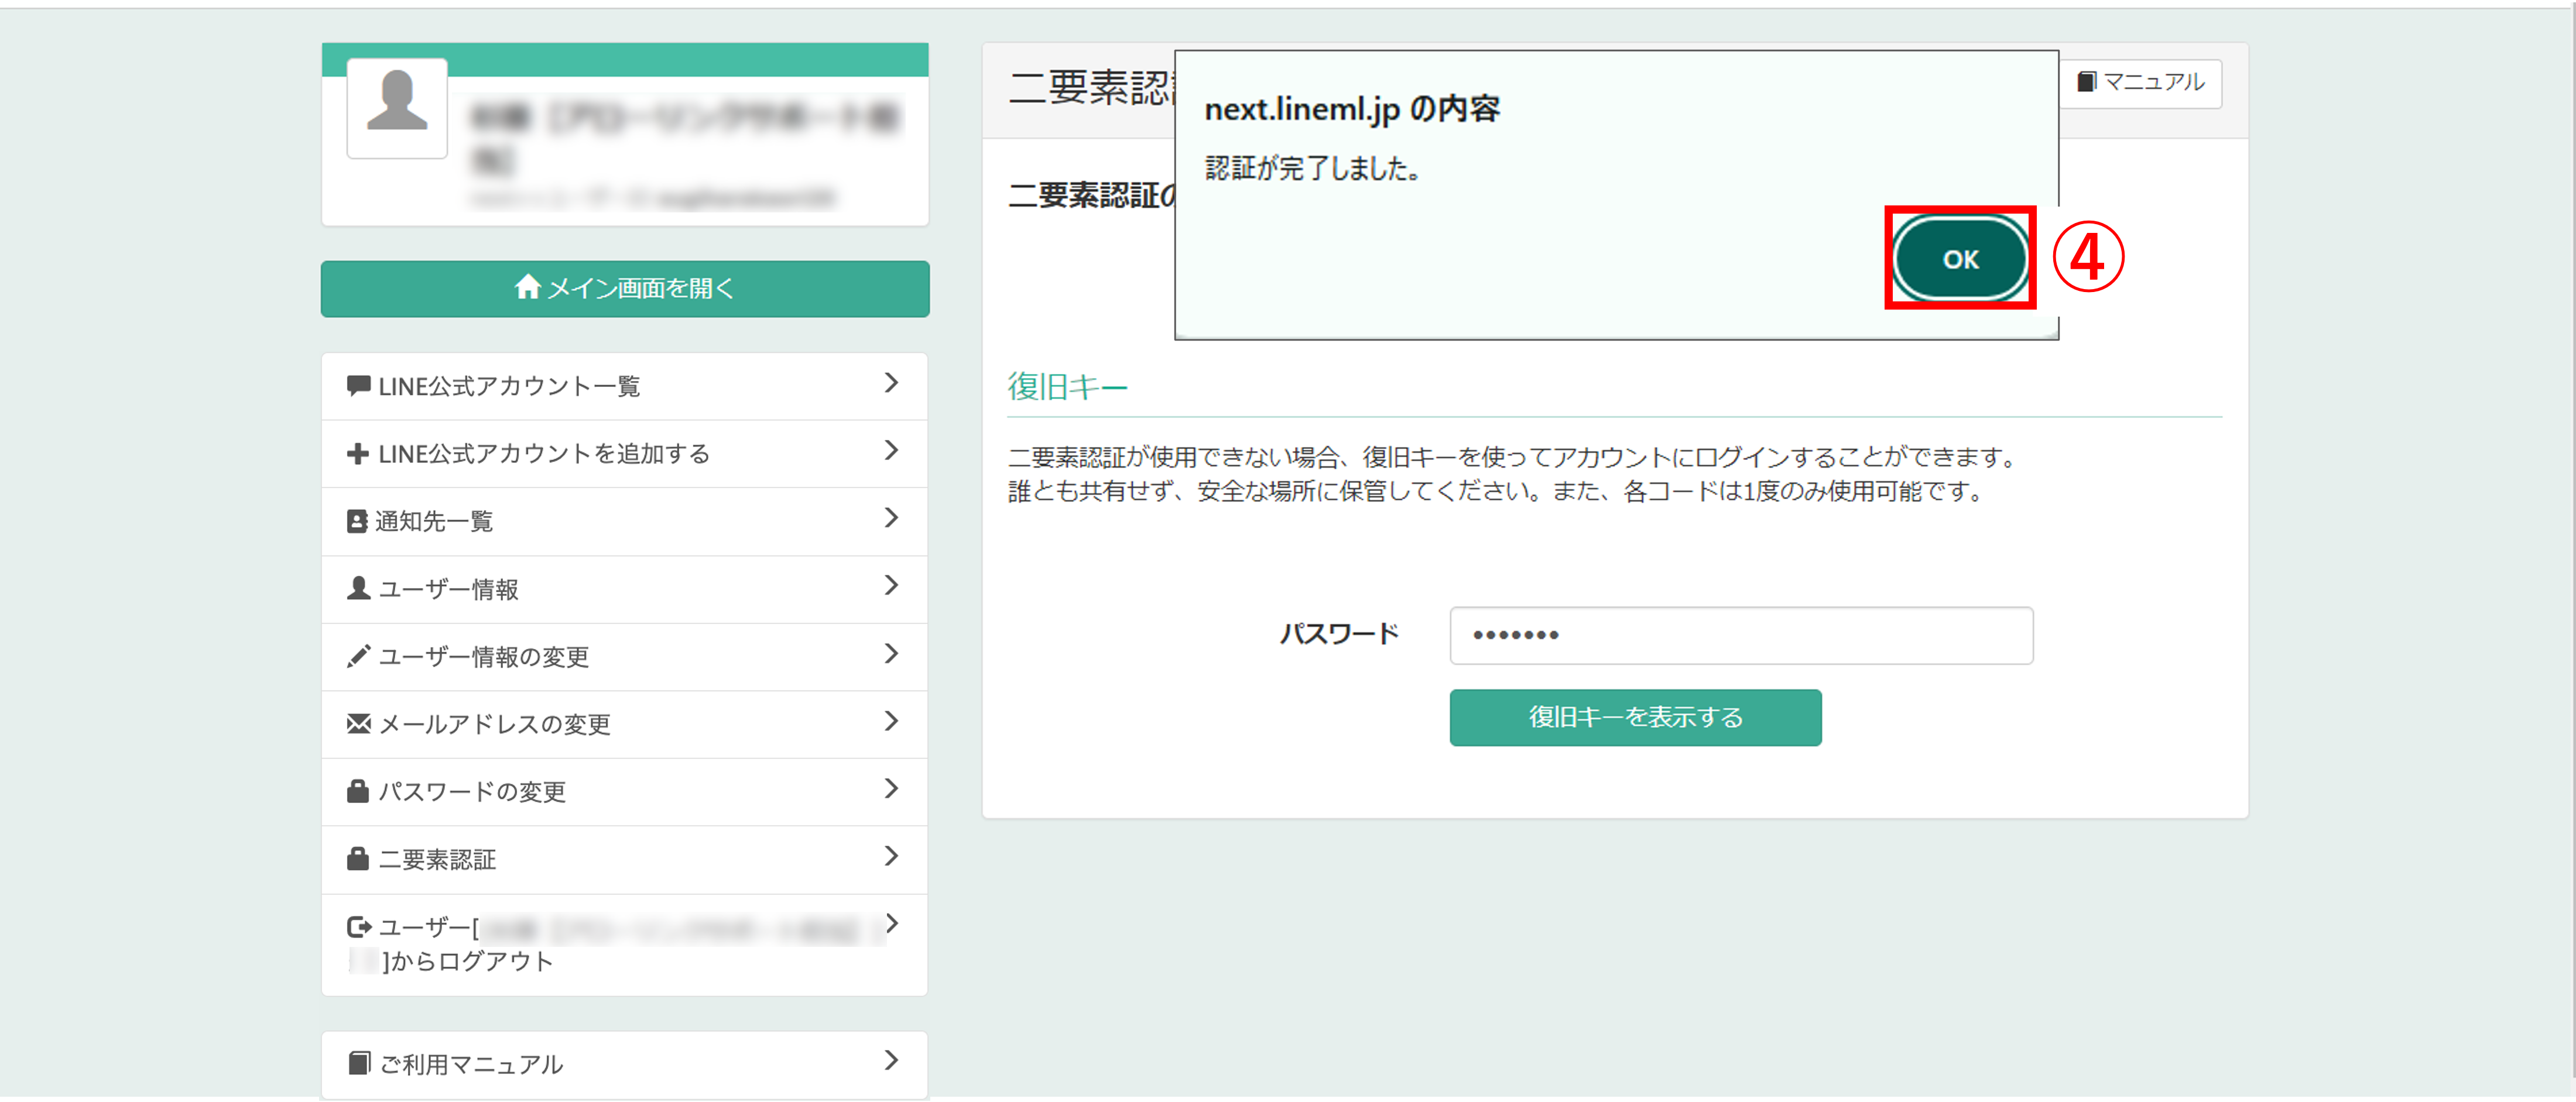
Task: Click the envelope icon for メールアドレスの変更
Action: [358, 724]
